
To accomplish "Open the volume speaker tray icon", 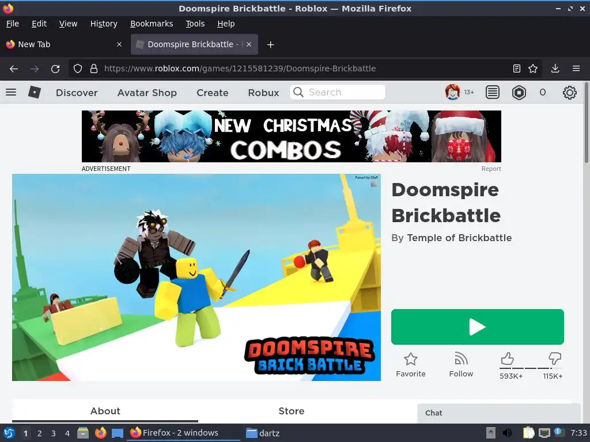I will click(x=507, y=433).
